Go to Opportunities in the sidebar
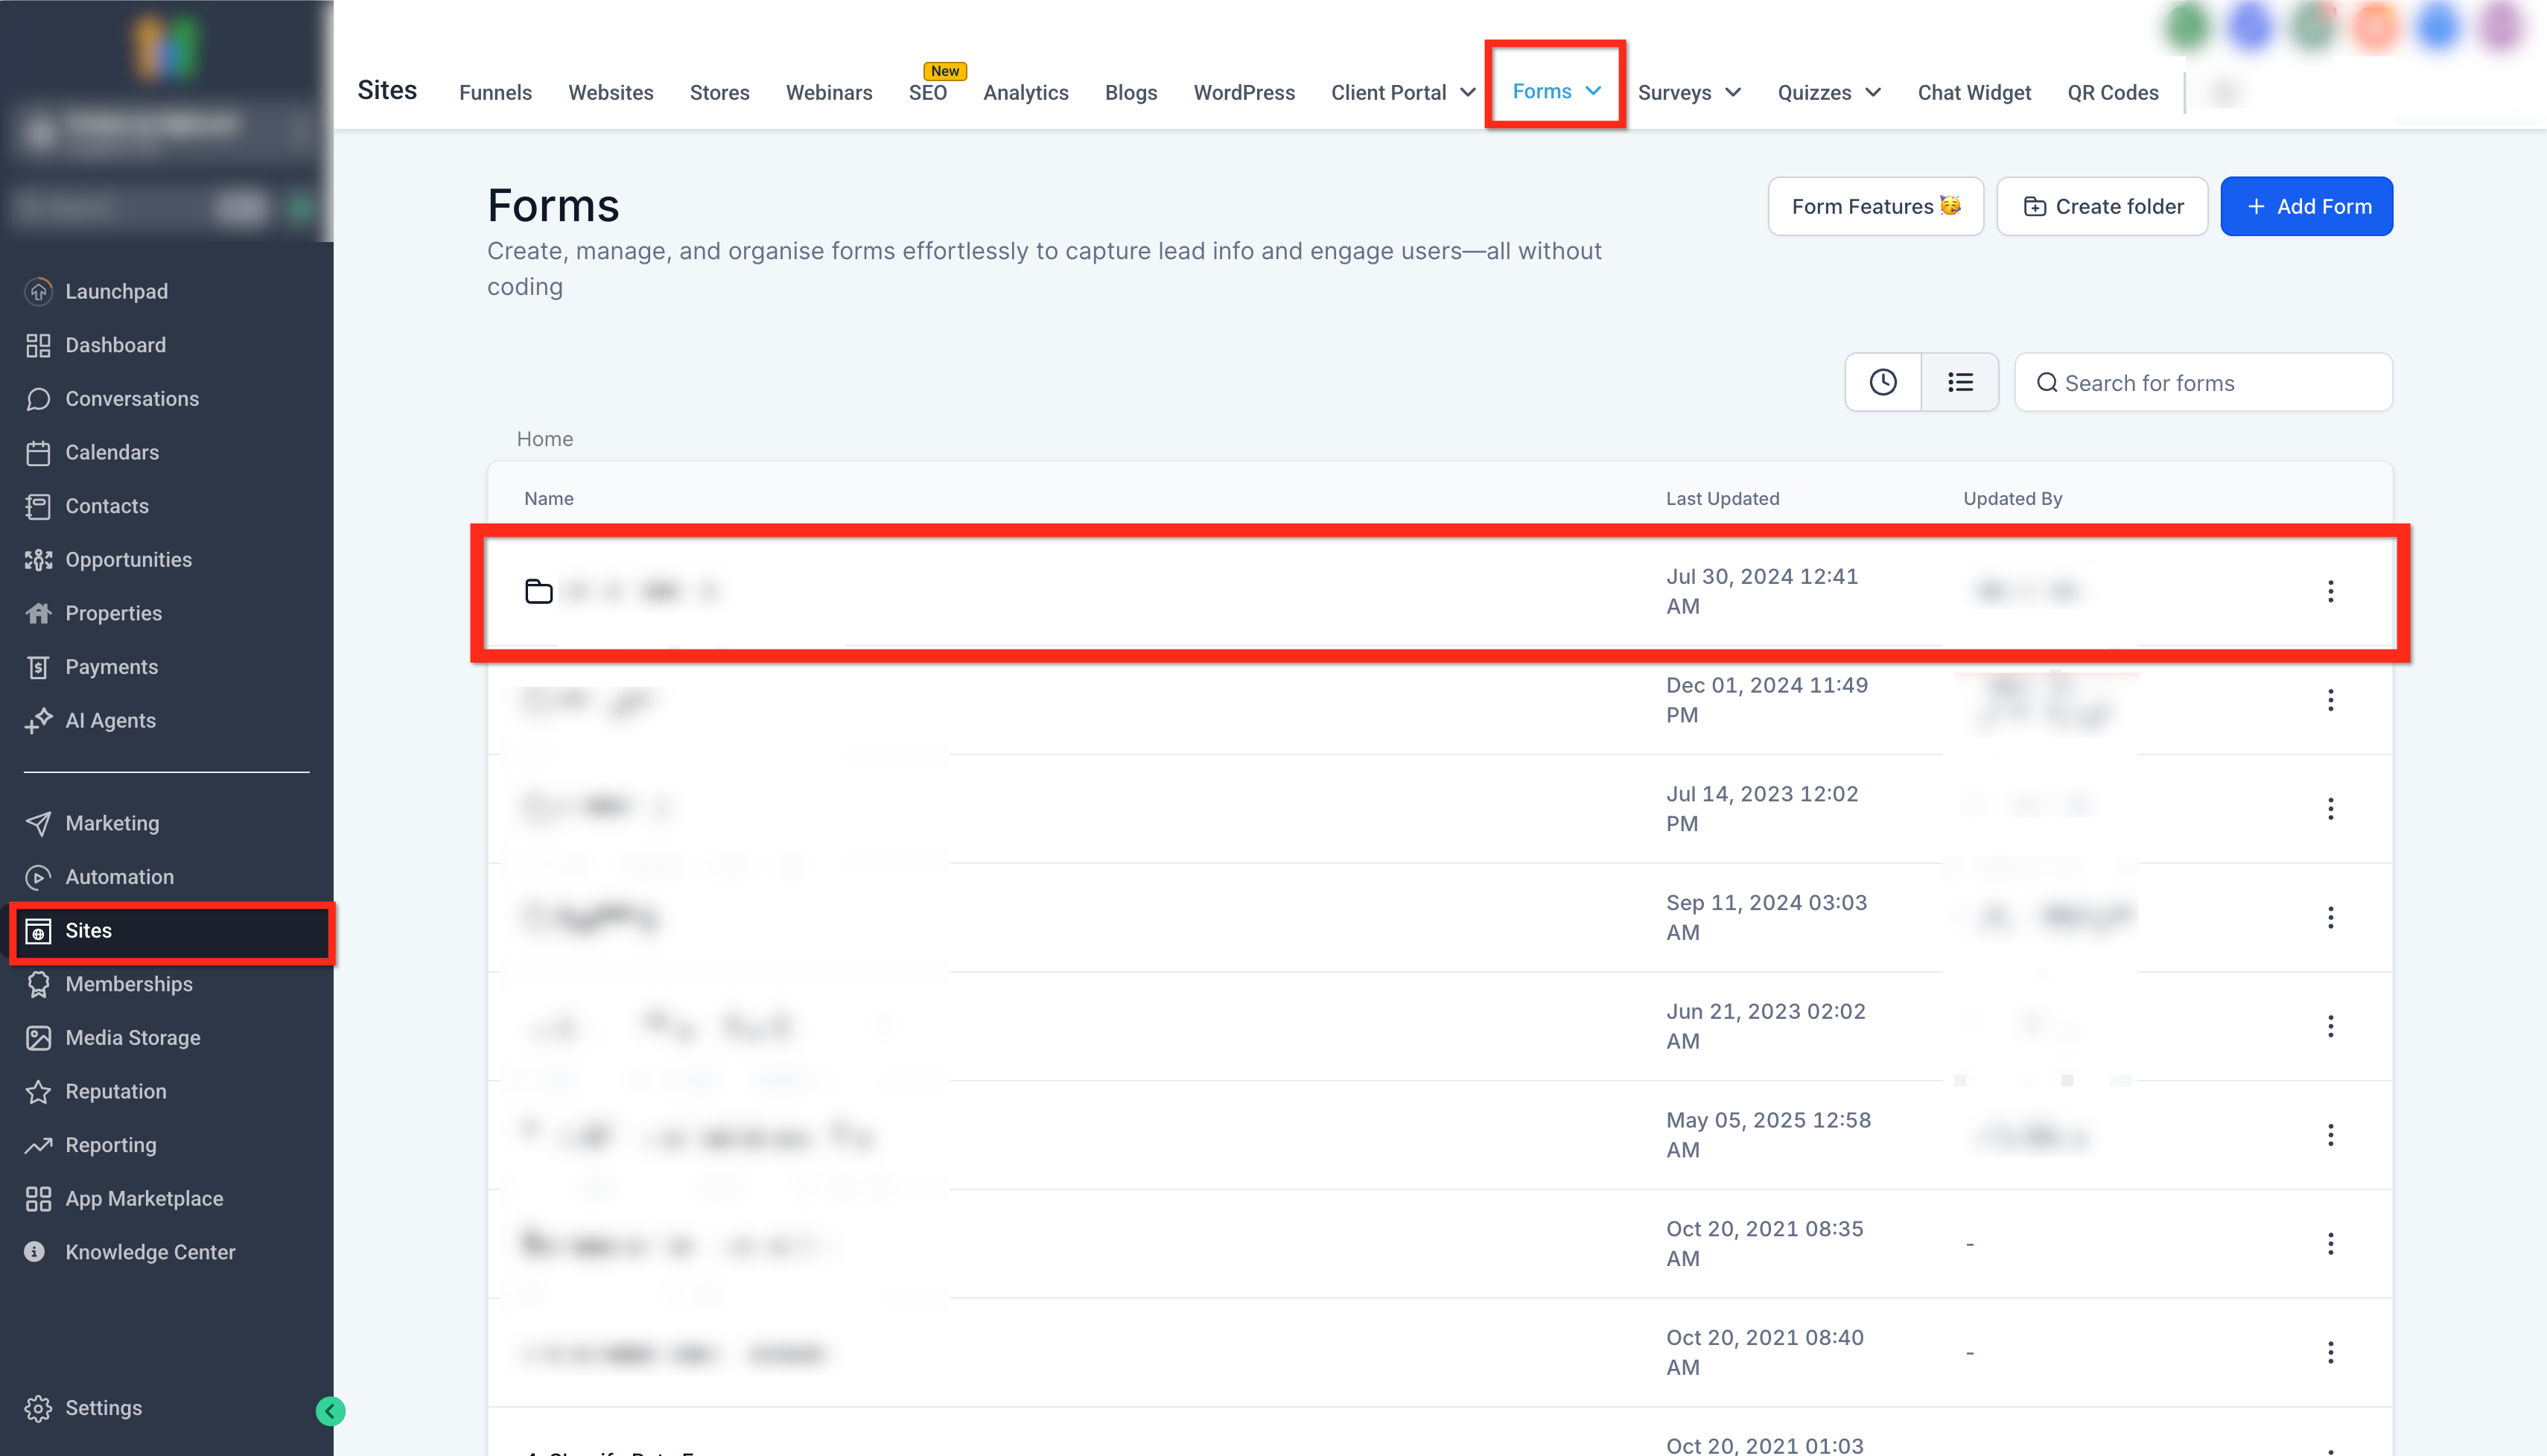The width and height of the screenshot is (2547, 1456). click(x=128, y=559)
